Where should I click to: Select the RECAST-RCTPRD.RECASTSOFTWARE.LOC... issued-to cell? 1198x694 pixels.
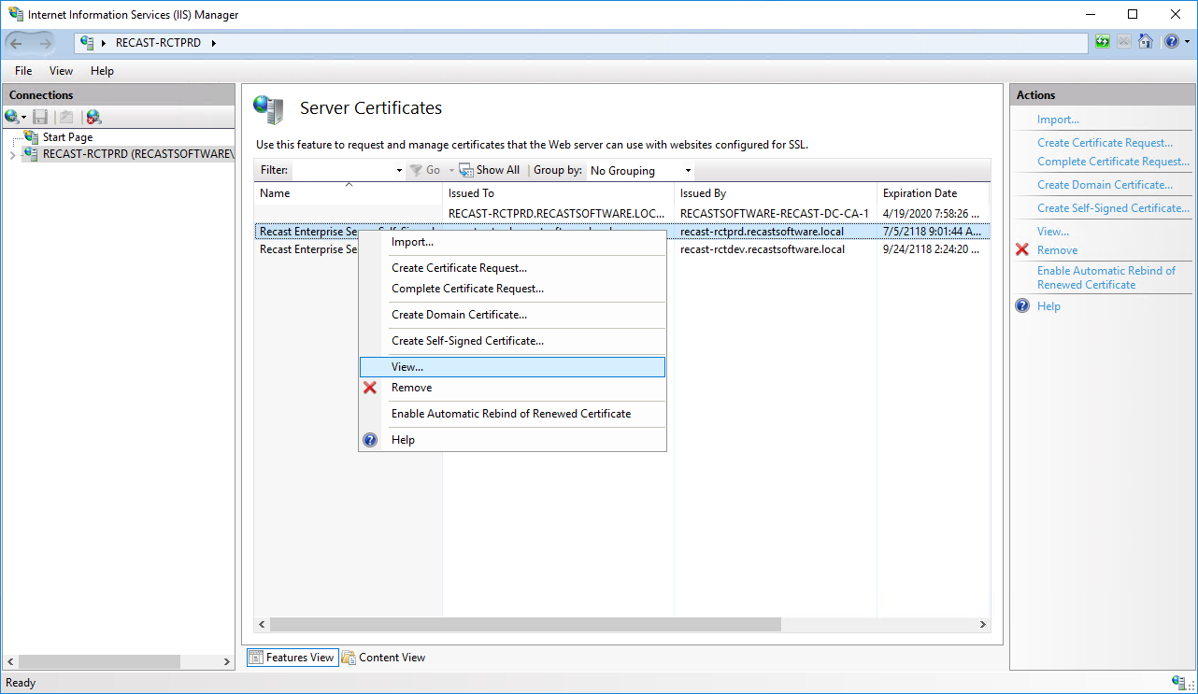coord(557,214)
